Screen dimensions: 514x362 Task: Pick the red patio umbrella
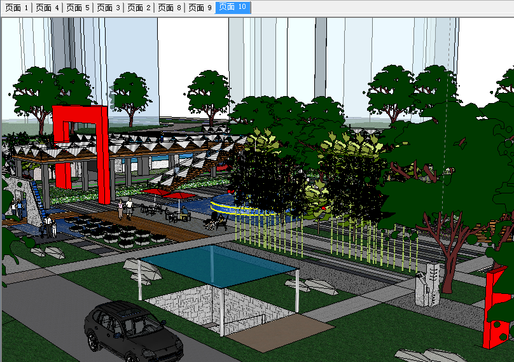(x=179, y=196)
